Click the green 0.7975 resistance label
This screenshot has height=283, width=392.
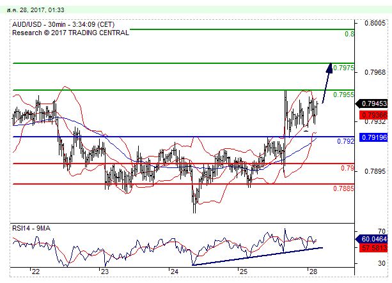coord(343,68)
